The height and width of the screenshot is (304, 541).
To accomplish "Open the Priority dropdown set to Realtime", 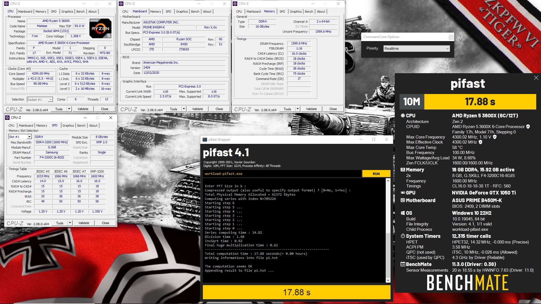I will point(416,49).
